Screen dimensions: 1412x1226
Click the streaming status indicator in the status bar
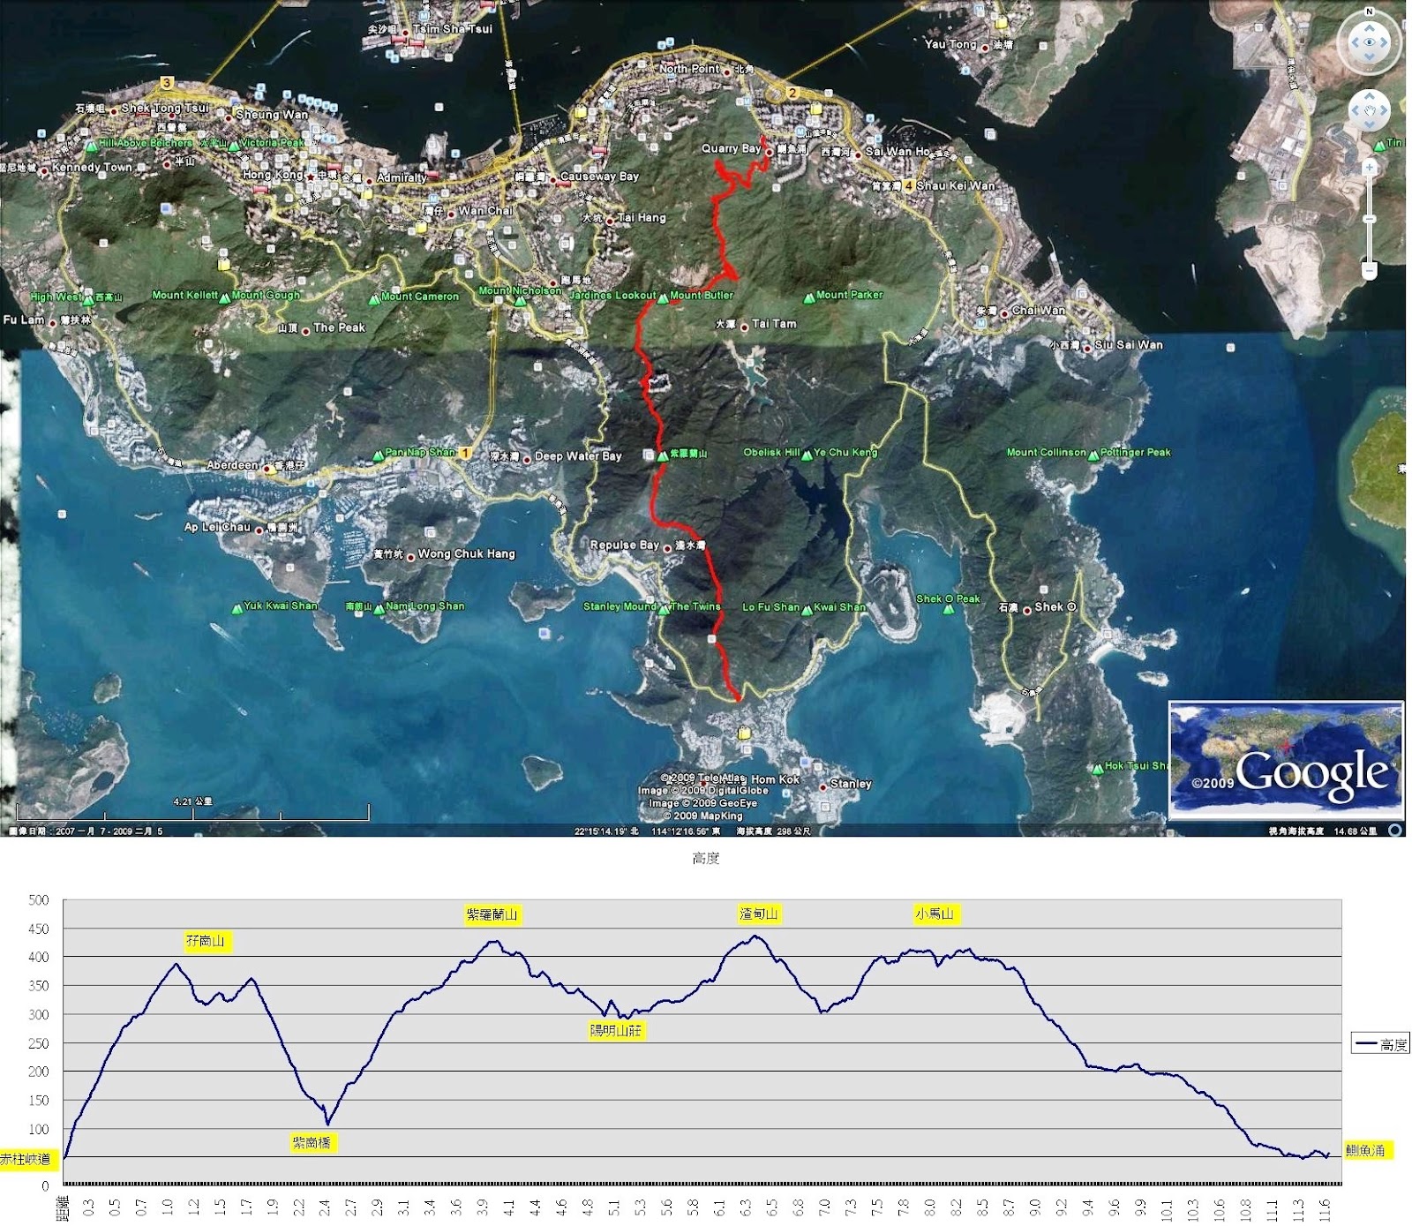pos(1395,831)
